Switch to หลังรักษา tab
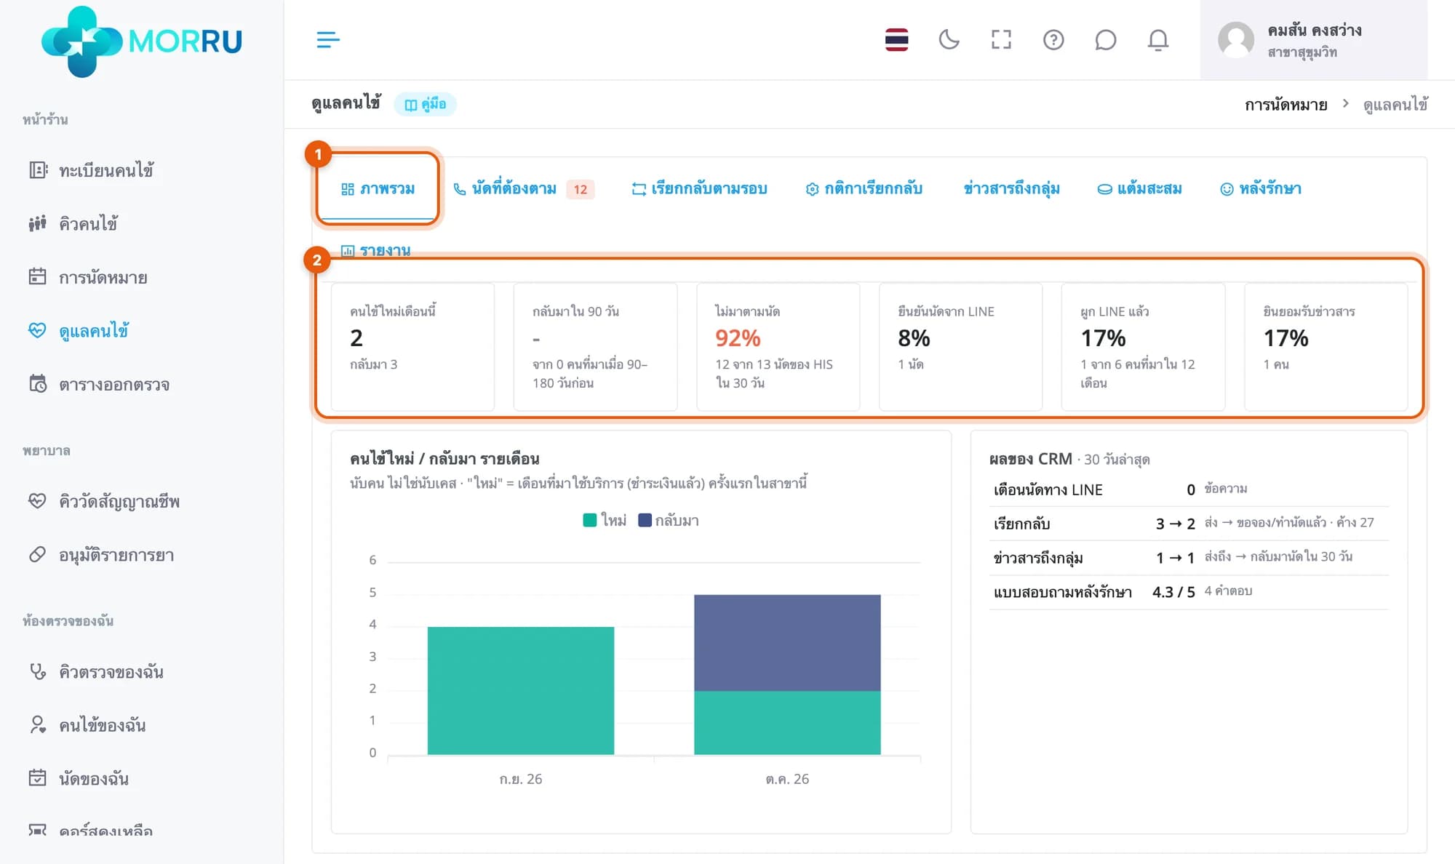 coord(1260,188)
